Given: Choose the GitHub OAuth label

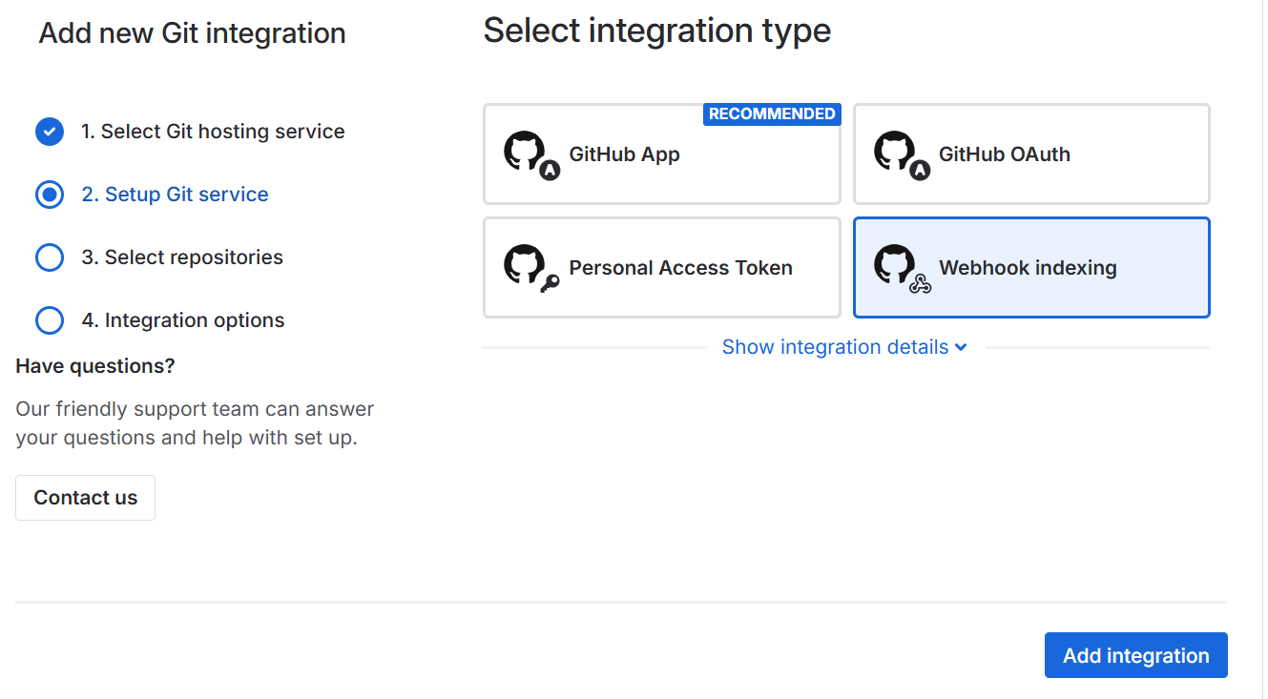Looking at the screenshot, I should tap(1004, 154).
